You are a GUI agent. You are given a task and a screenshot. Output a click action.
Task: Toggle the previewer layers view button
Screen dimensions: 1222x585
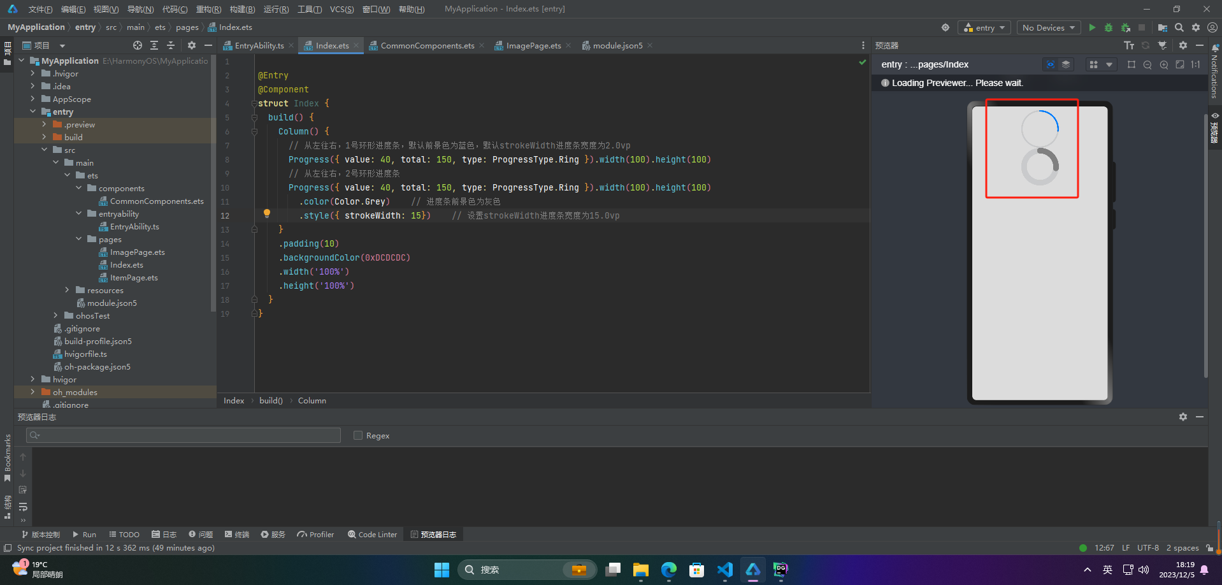pos(1066,64)
